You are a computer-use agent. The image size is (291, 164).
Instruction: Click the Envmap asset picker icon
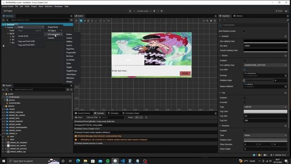286,76
